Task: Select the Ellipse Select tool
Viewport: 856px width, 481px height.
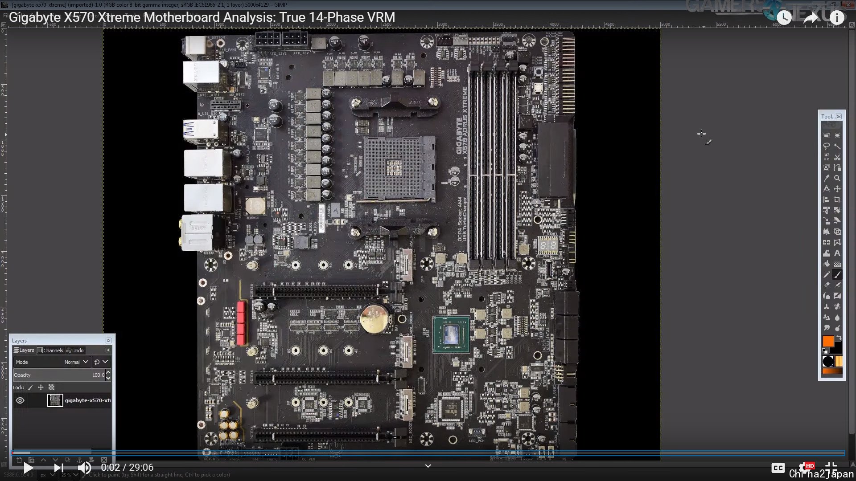Action: click(x=837, y=135)
